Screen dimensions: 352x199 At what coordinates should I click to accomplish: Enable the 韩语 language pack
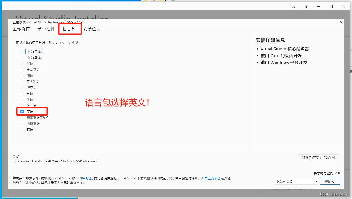pos(22,129)
